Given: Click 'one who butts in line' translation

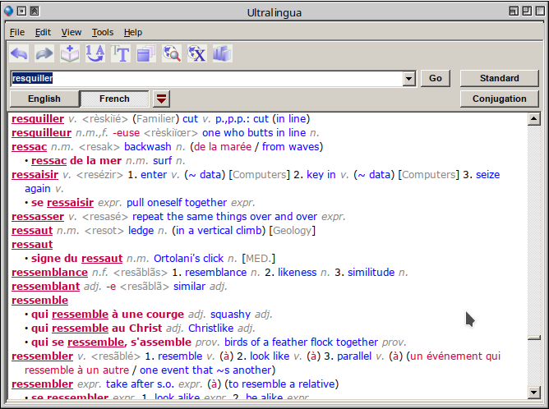Looking at the screenshot, I should tap(254, 133).
